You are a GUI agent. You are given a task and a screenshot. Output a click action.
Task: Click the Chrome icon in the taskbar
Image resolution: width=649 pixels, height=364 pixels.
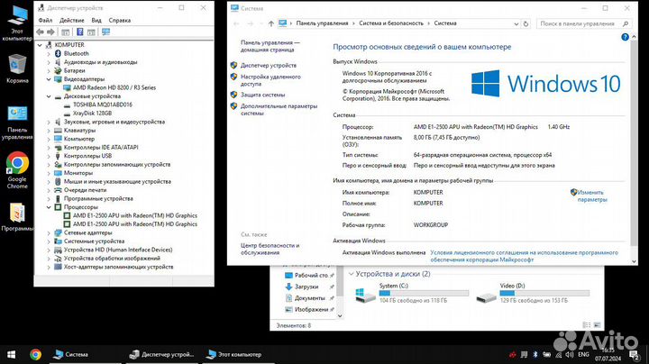(x=35, y=355)
